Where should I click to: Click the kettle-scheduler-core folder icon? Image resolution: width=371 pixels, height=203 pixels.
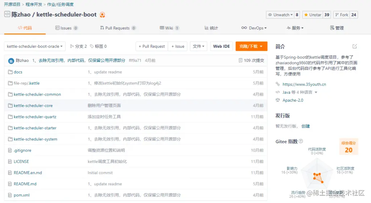(x=10, y=105)
